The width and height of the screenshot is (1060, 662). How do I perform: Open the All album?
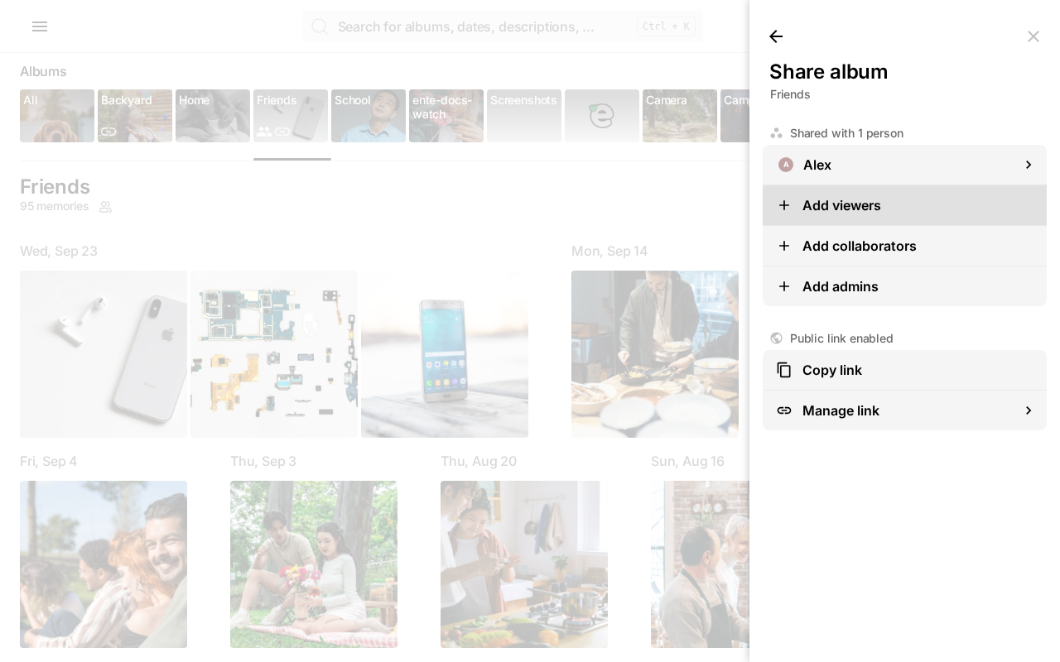57,116
